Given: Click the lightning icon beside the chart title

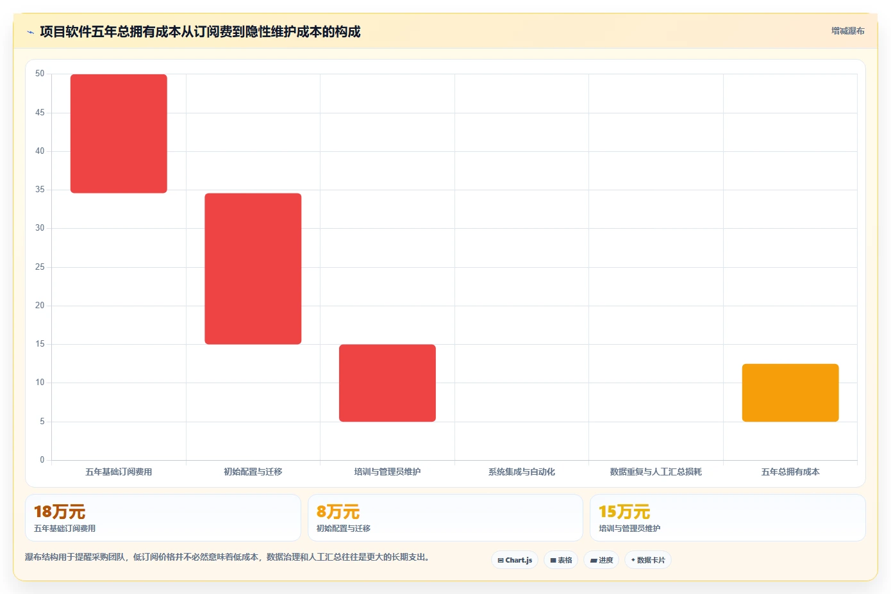Looking at the screenshot, I should [30, 32].
